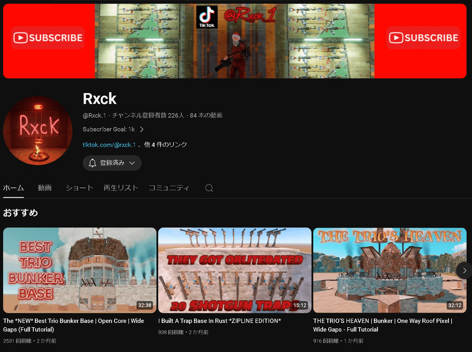Click the carousel next arrow on the right

pyautogui.click(x=464, y=270)
